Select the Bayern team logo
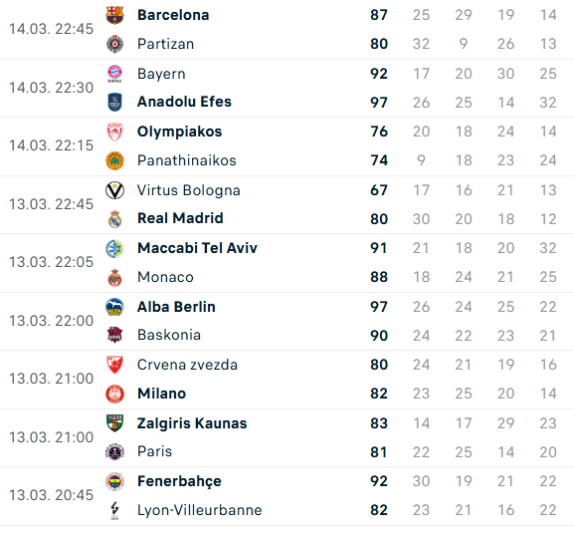The width and height of the screenshot is (574, 534). (x=114, y=74)
